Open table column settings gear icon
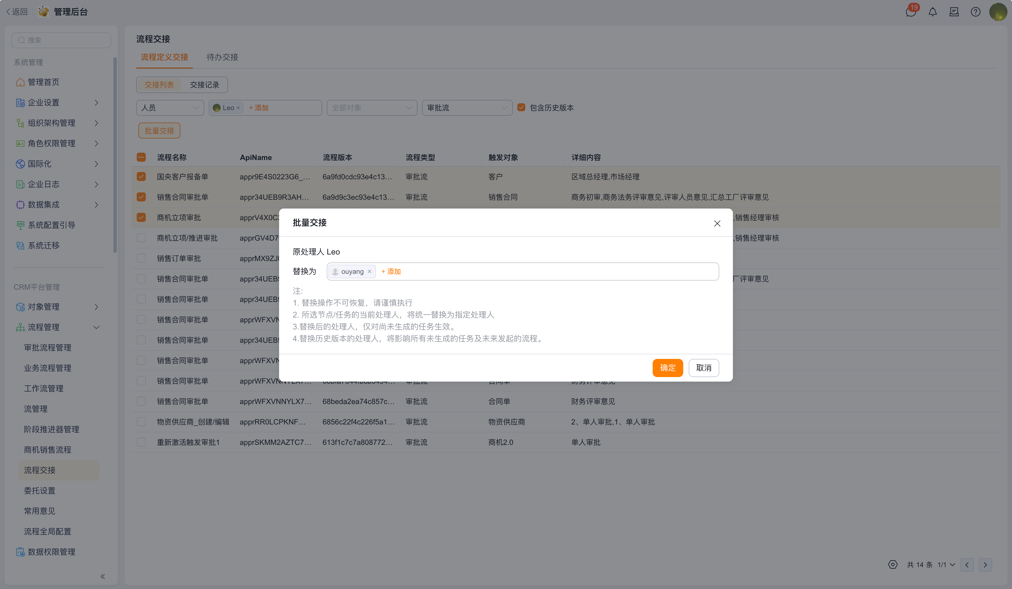1012x589 pixels. [x=892, y=565]
